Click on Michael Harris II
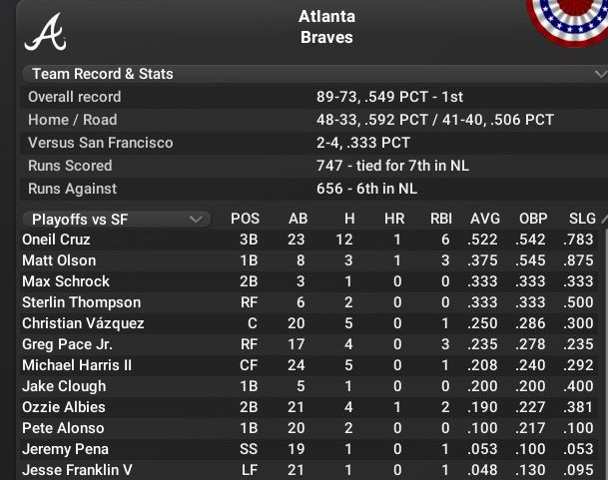608x480 pixels. (77, 365)
